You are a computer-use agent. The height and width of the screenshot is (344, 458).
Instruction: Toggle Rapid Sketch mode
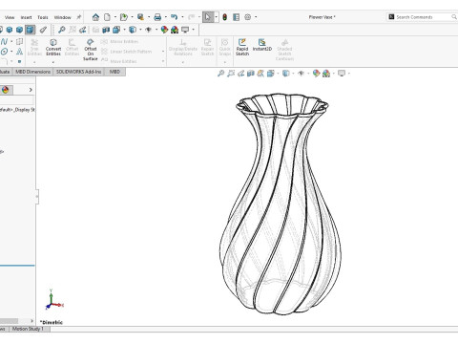[242, 47]
